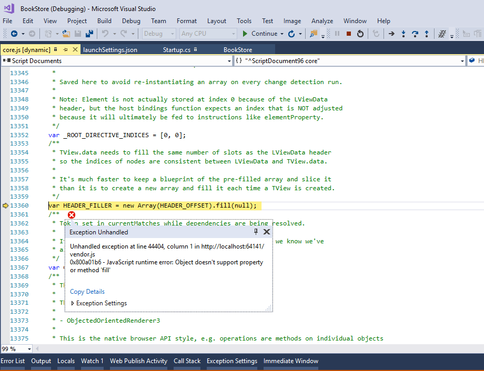Toggle pin on core.js tab
Image resolution: width=484 pixels, height=371 pixels.
pos(65,50)
